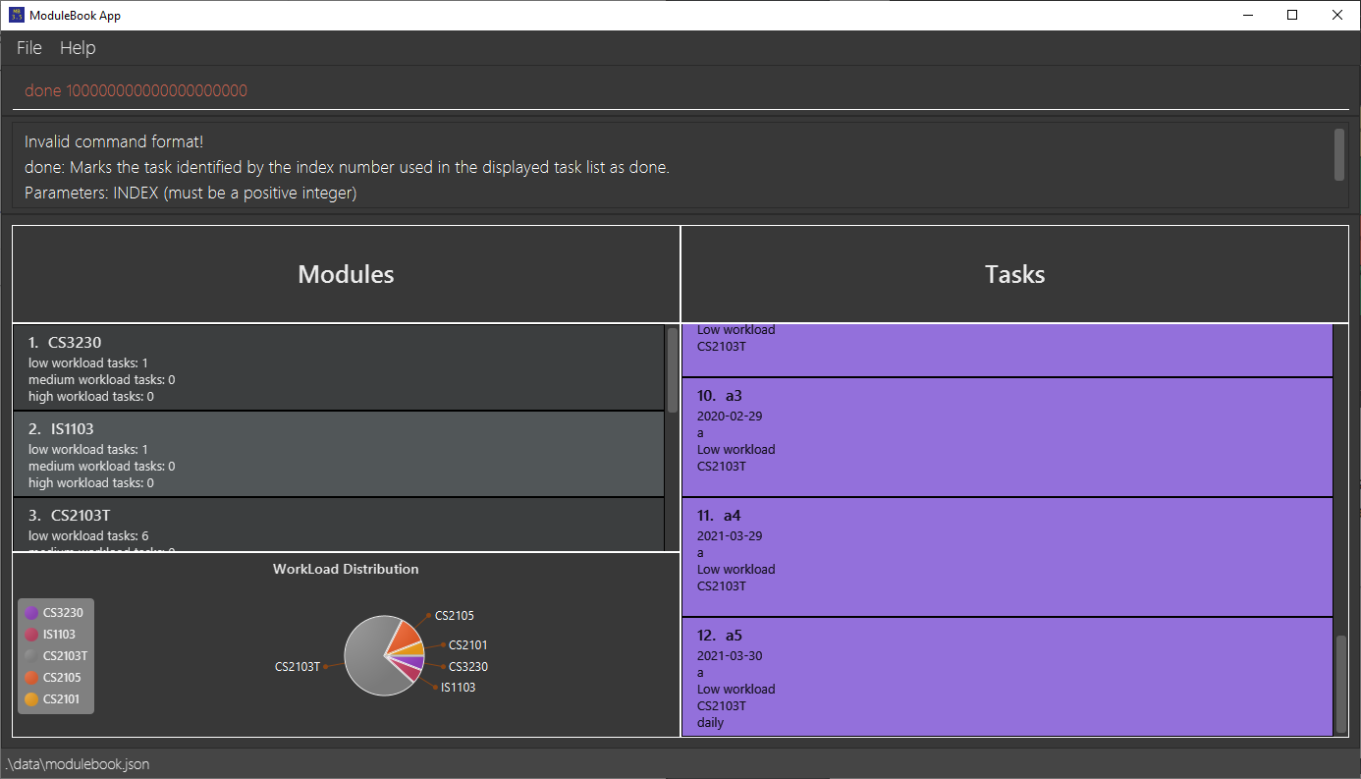Select the CS2103T module card
This screenshot has width=1361, height=779.
[x=339, y=525]
